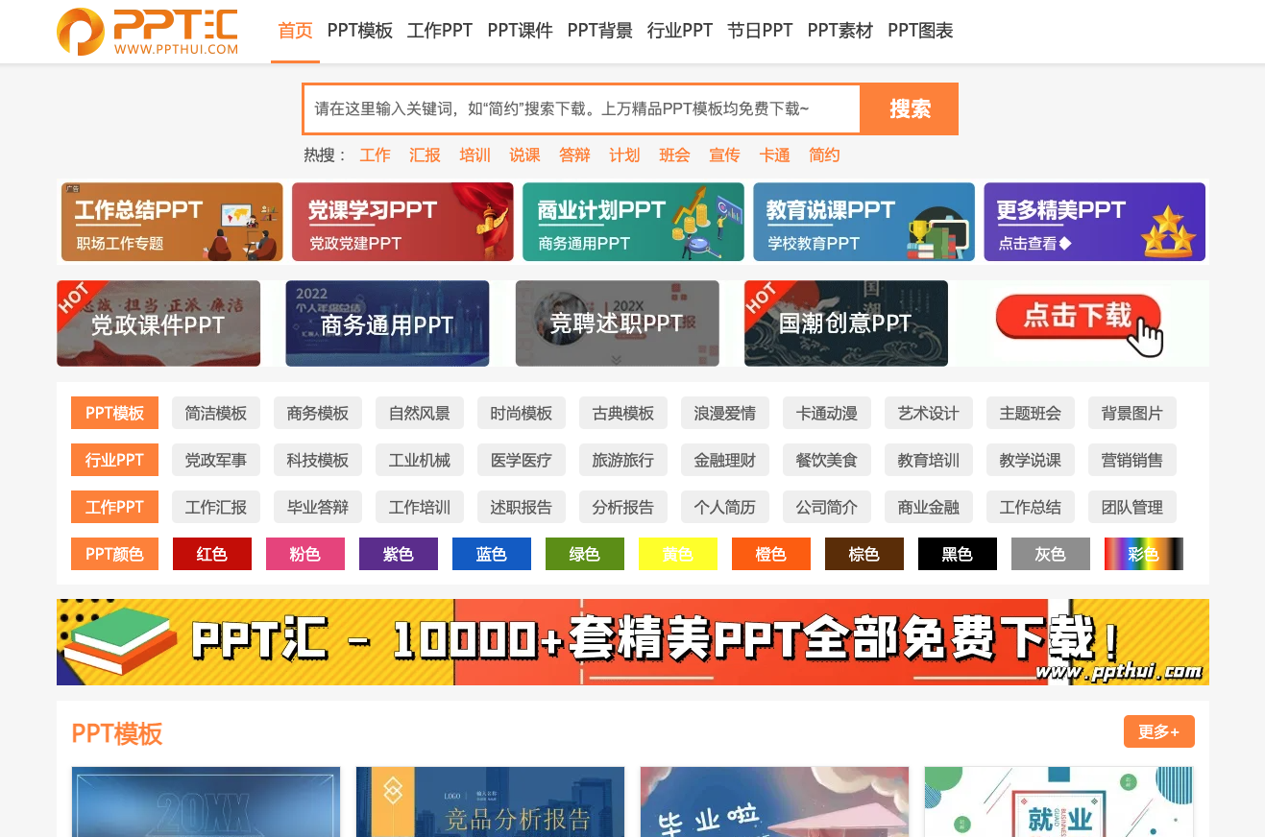Open the 商务通用PPT card
The image size is (1265, 837).
click(387, 323)
